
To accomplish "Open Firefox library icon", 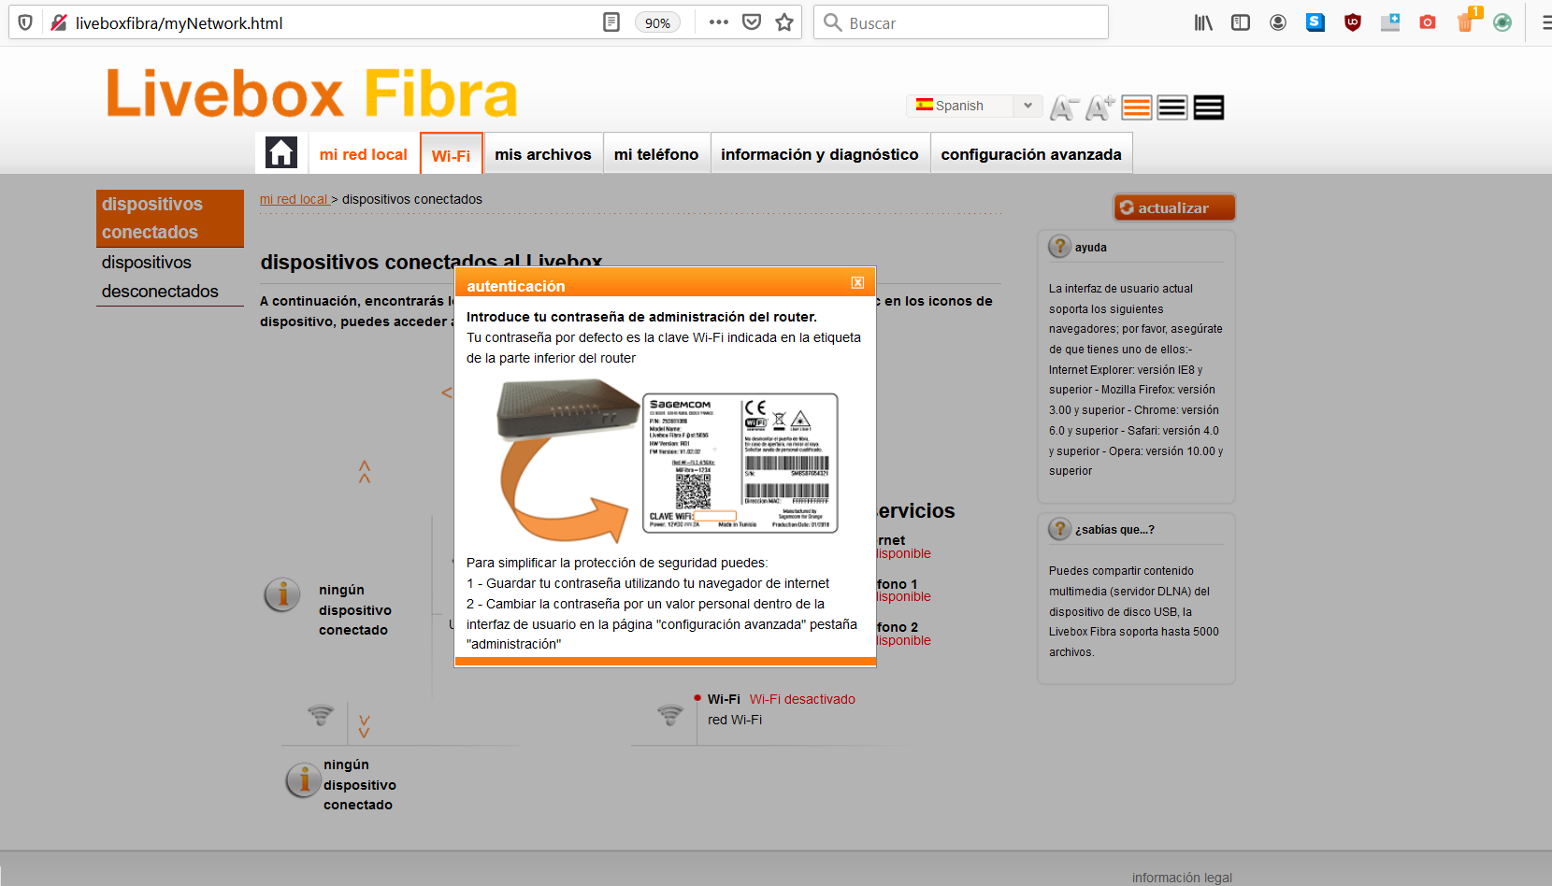I will click(x=1203, y=22).
